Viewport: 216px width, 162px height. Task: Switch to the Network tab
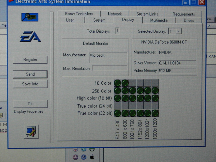(115, 14)
